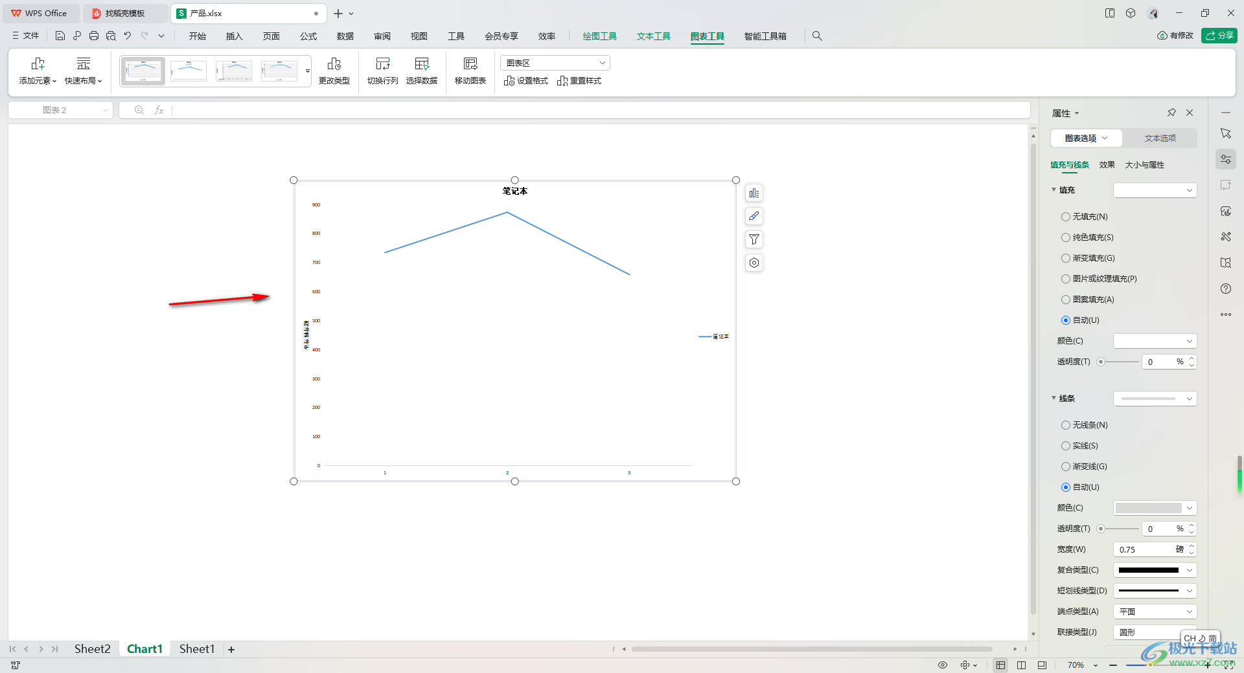The width and height of the screenshot is (1244, 673).
Task: Open 端点类型(A) 平面 dropdown
Action: tap(1155, 612)
